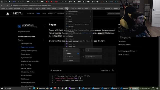160x90 pixels.
Task: Expand Astro bookmark submenu
Action: 78,16
